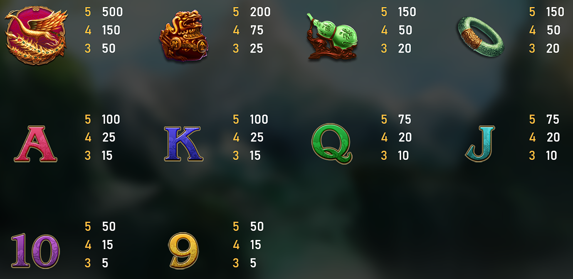This screenshot has height=279, width=573.
Task: Click the golden phoenix symbol
Action: click(x=36, y=35)
